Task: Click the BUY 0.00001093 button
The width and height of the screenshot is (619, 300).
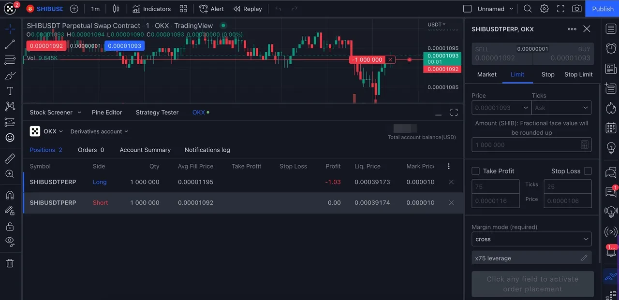Action: (x=563, y=54)
